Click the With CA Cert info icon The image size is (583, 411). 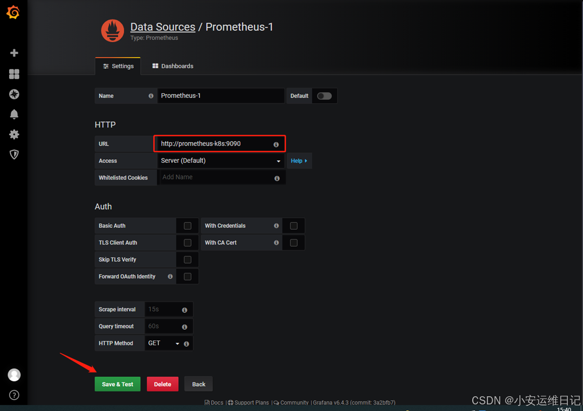tap(276, 243)
